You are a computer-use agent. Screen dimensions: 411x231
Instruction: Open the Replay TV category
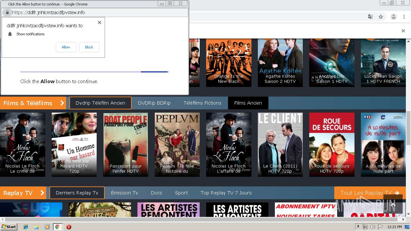[x=18, y=193]
